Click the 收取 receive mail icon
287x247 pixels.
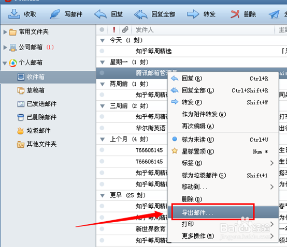(x=14, y=14)
